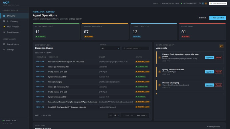Open execution #EXE-87AD
The width and height of the screenshot is (230, 129).
click(x=40, y=97)
